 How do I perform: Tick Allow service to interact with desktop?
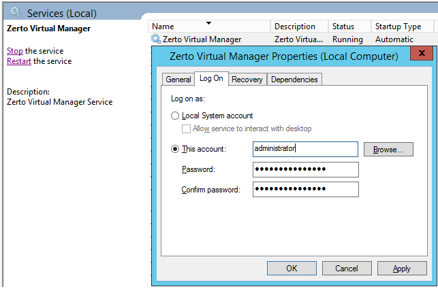pos(186,129)
